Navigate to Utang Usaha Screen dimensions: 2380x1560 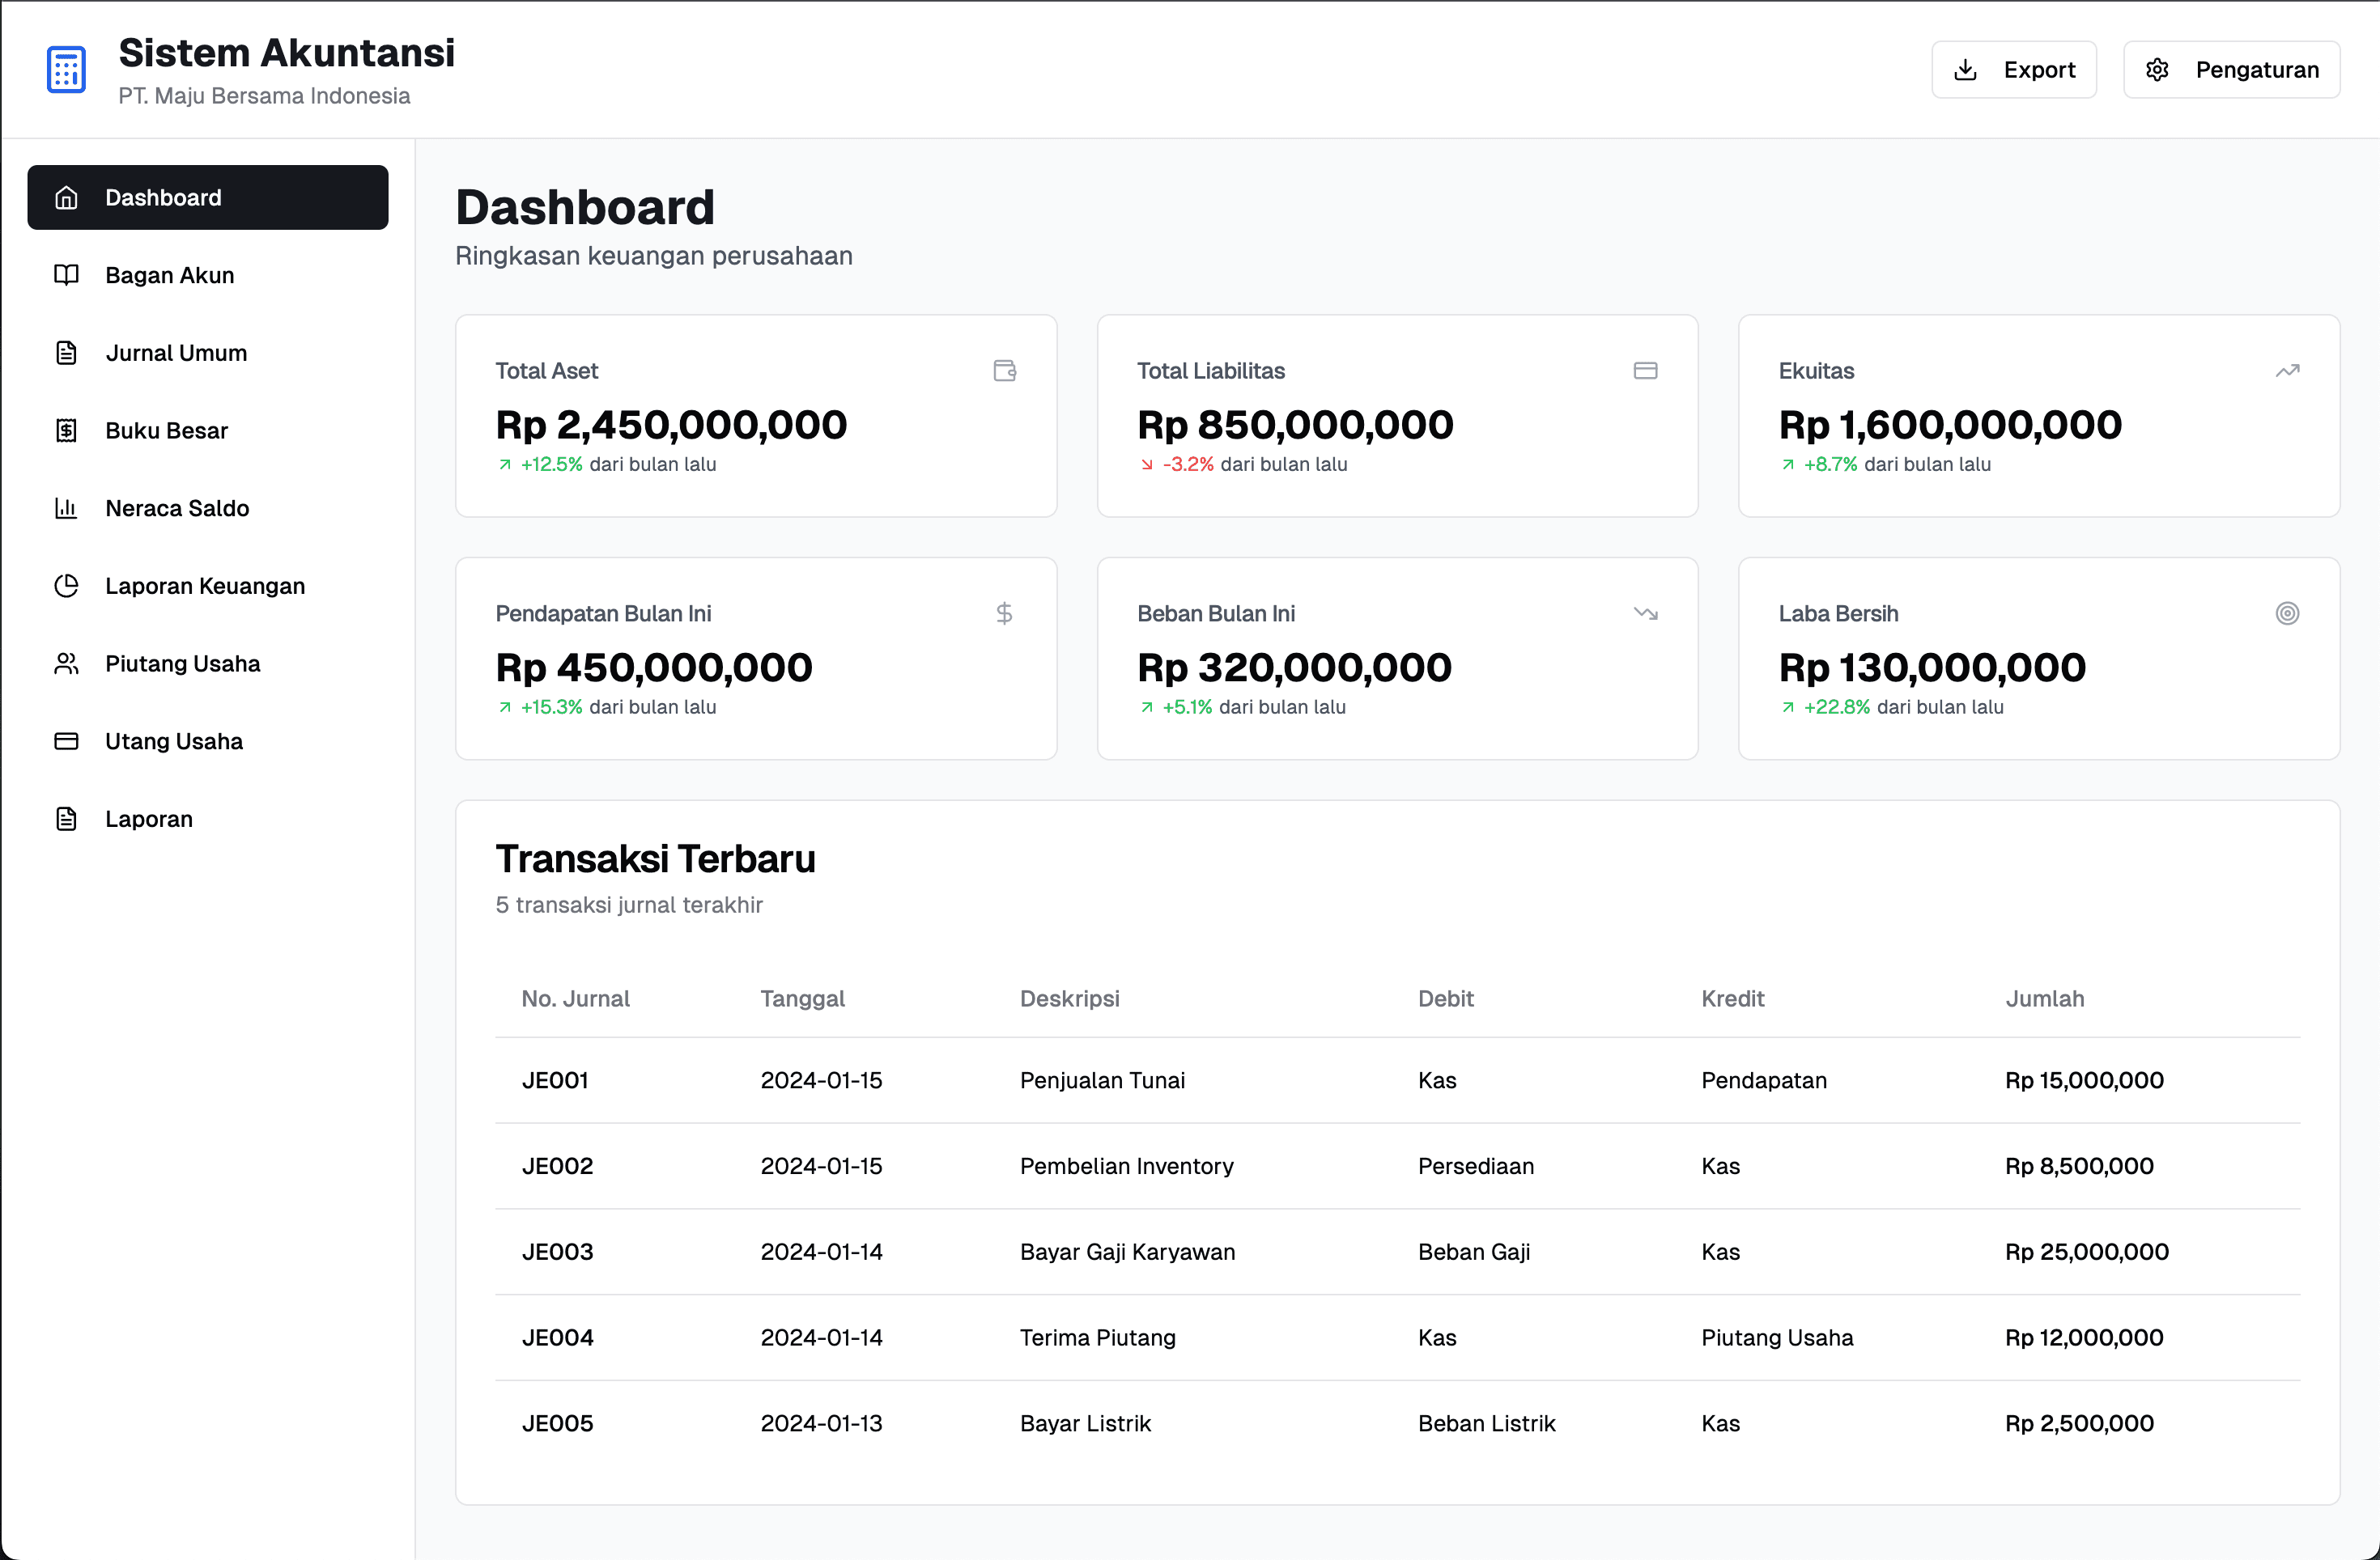pos(208,741)
